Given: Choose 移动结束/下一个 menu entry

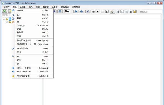Looking at the screenshot, I should pos(33,44).
